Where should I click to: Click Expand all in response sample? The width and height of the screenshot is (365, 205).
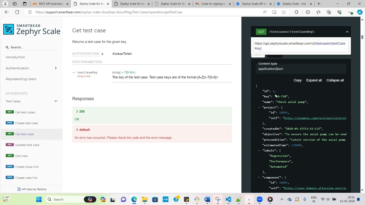pyautogui.click(x=314, y=80)
